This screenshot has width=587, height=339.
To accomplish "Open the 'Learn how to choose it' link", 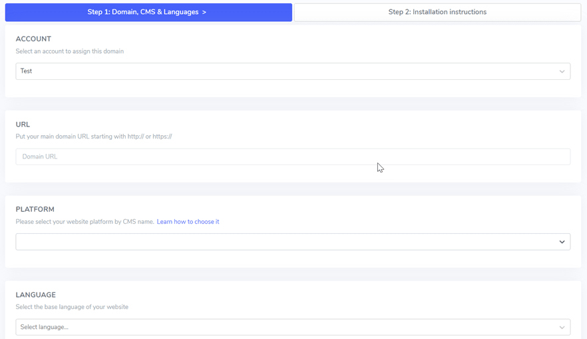I will (x=188, y=222).
